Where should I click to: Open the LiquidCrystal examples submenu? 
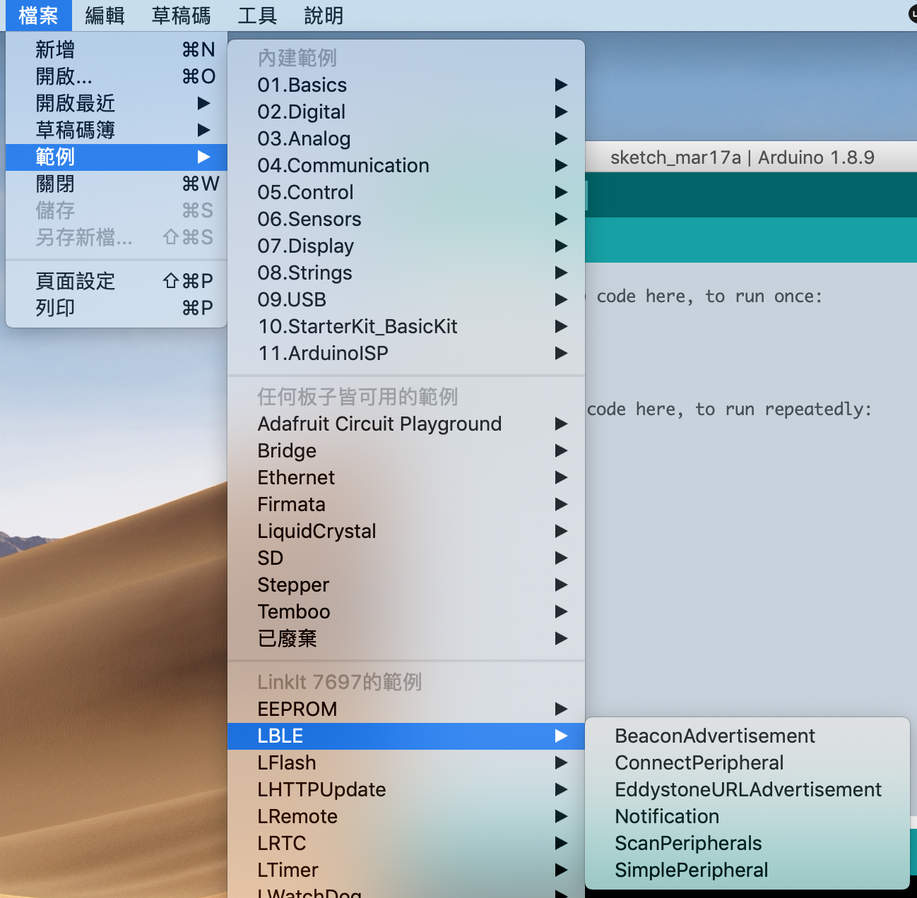coord(406,531)
